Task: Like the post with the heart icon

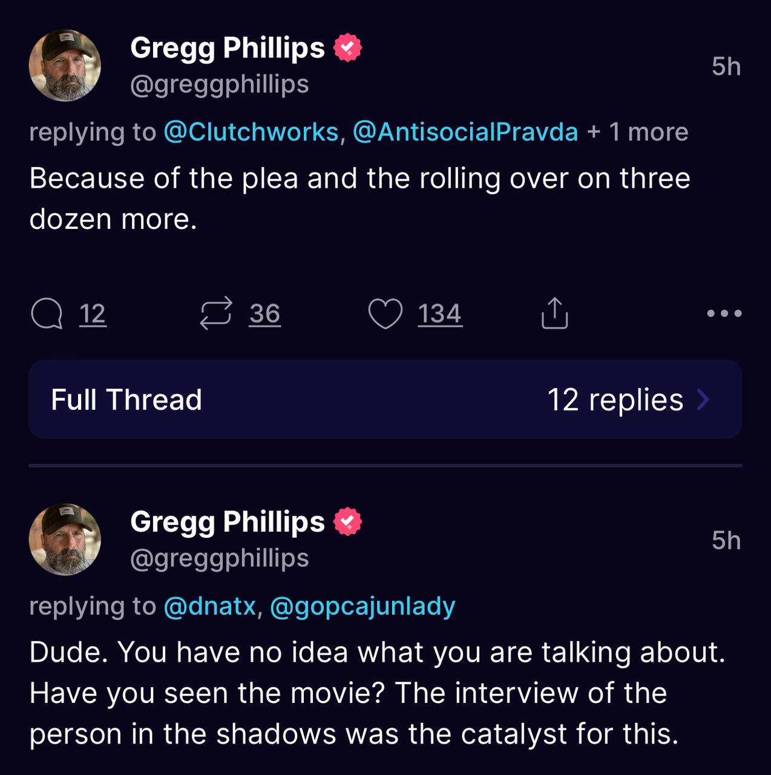Action: pyautogui.click(x=385, y=314)
